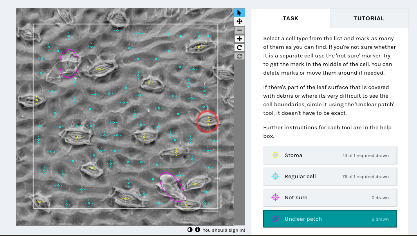
Task: Open image info icon
Action: pos(198,230)
